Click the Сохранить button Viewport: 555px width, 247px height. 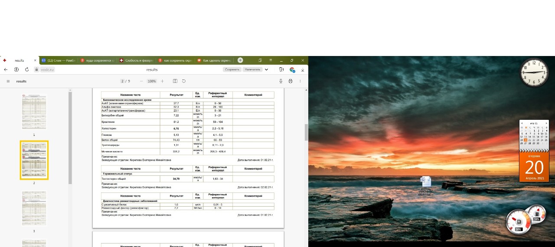232,69
